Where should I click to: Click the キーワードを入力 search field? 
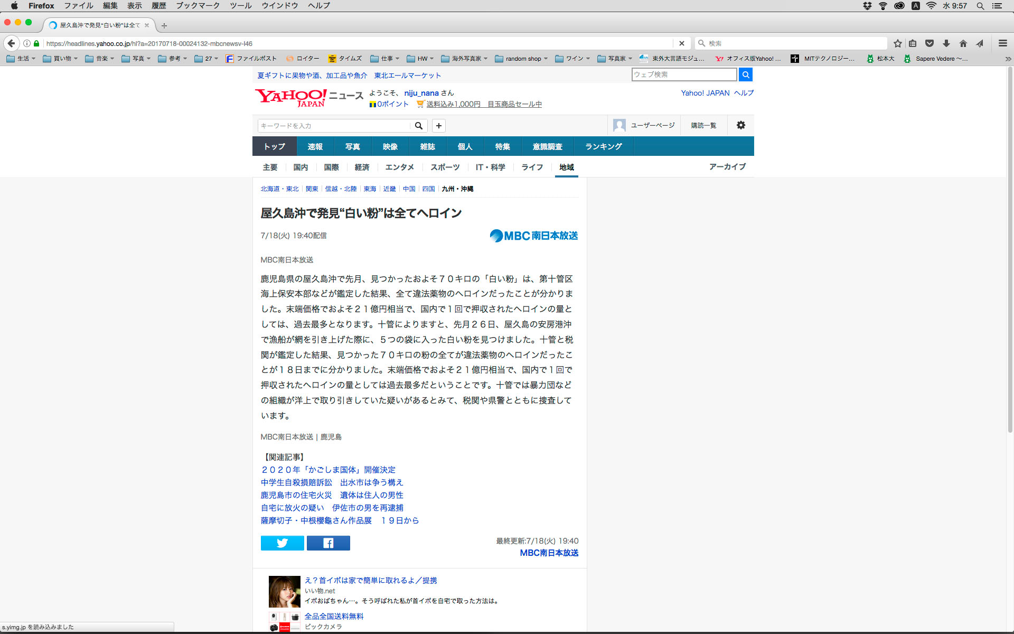tap(334, 126)
